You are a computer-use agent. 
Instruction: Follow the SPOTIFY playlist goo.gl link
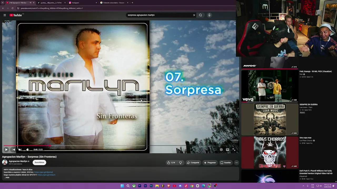[x=46, y=175]
